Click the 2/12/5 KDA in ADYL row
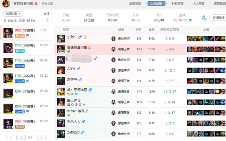The height and width of the screenshot is (141, 226). pos(170,70)
